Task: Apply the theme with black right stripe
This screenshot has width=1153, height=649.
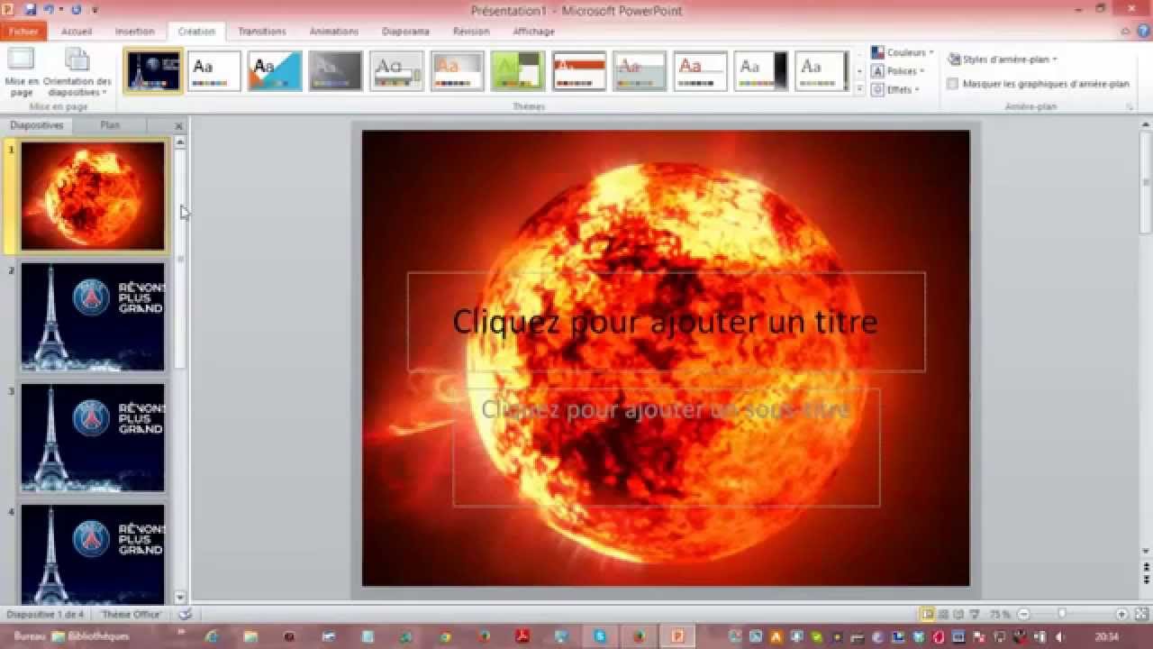Action: pos(761,71)
